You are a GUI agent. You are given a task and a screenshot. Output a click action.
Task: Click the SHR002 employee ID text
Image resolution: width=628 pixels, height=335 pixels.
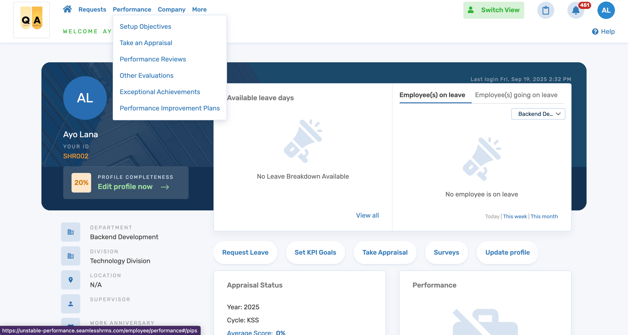point(76,156)
